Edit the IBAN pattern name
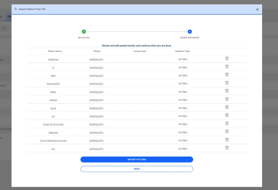Screen dimensions: 278x190 tap(53, 76)
